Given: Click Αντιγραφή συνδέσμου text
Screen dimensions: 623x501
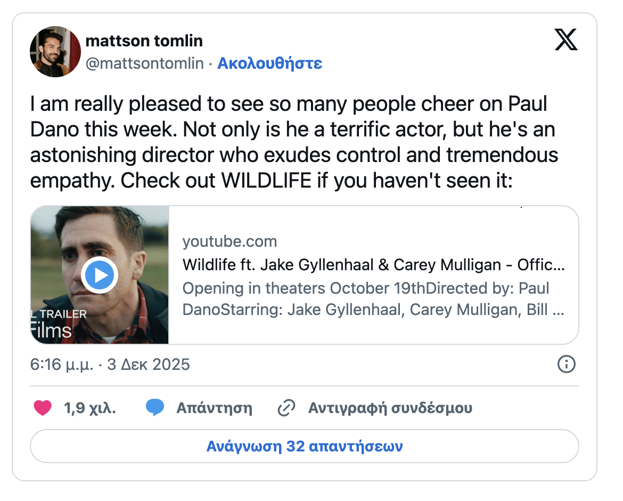Looking at the screenshot, I should pyautogui.click(x=390, y=408).
